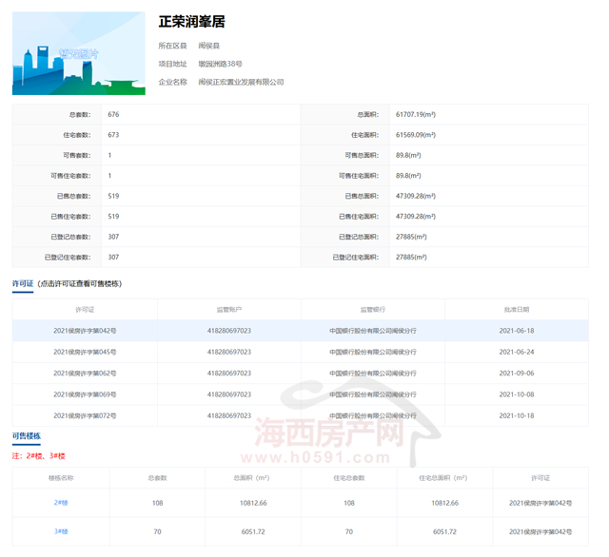
Task: Click the 批准日期 column header
Action: click(x=516, y=310)
